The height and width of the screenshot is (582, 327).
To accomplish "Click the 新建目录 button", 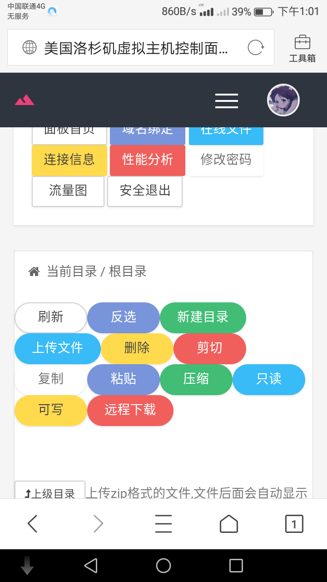I will pos(203,317).
